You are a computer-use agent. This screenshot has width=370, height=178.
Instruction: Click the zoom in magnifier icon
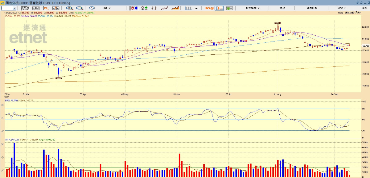[69, 8]
